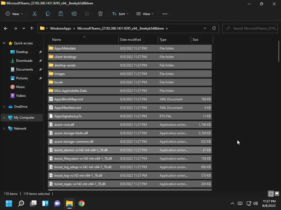Sort by Date modified column header

tap(138, 39)
